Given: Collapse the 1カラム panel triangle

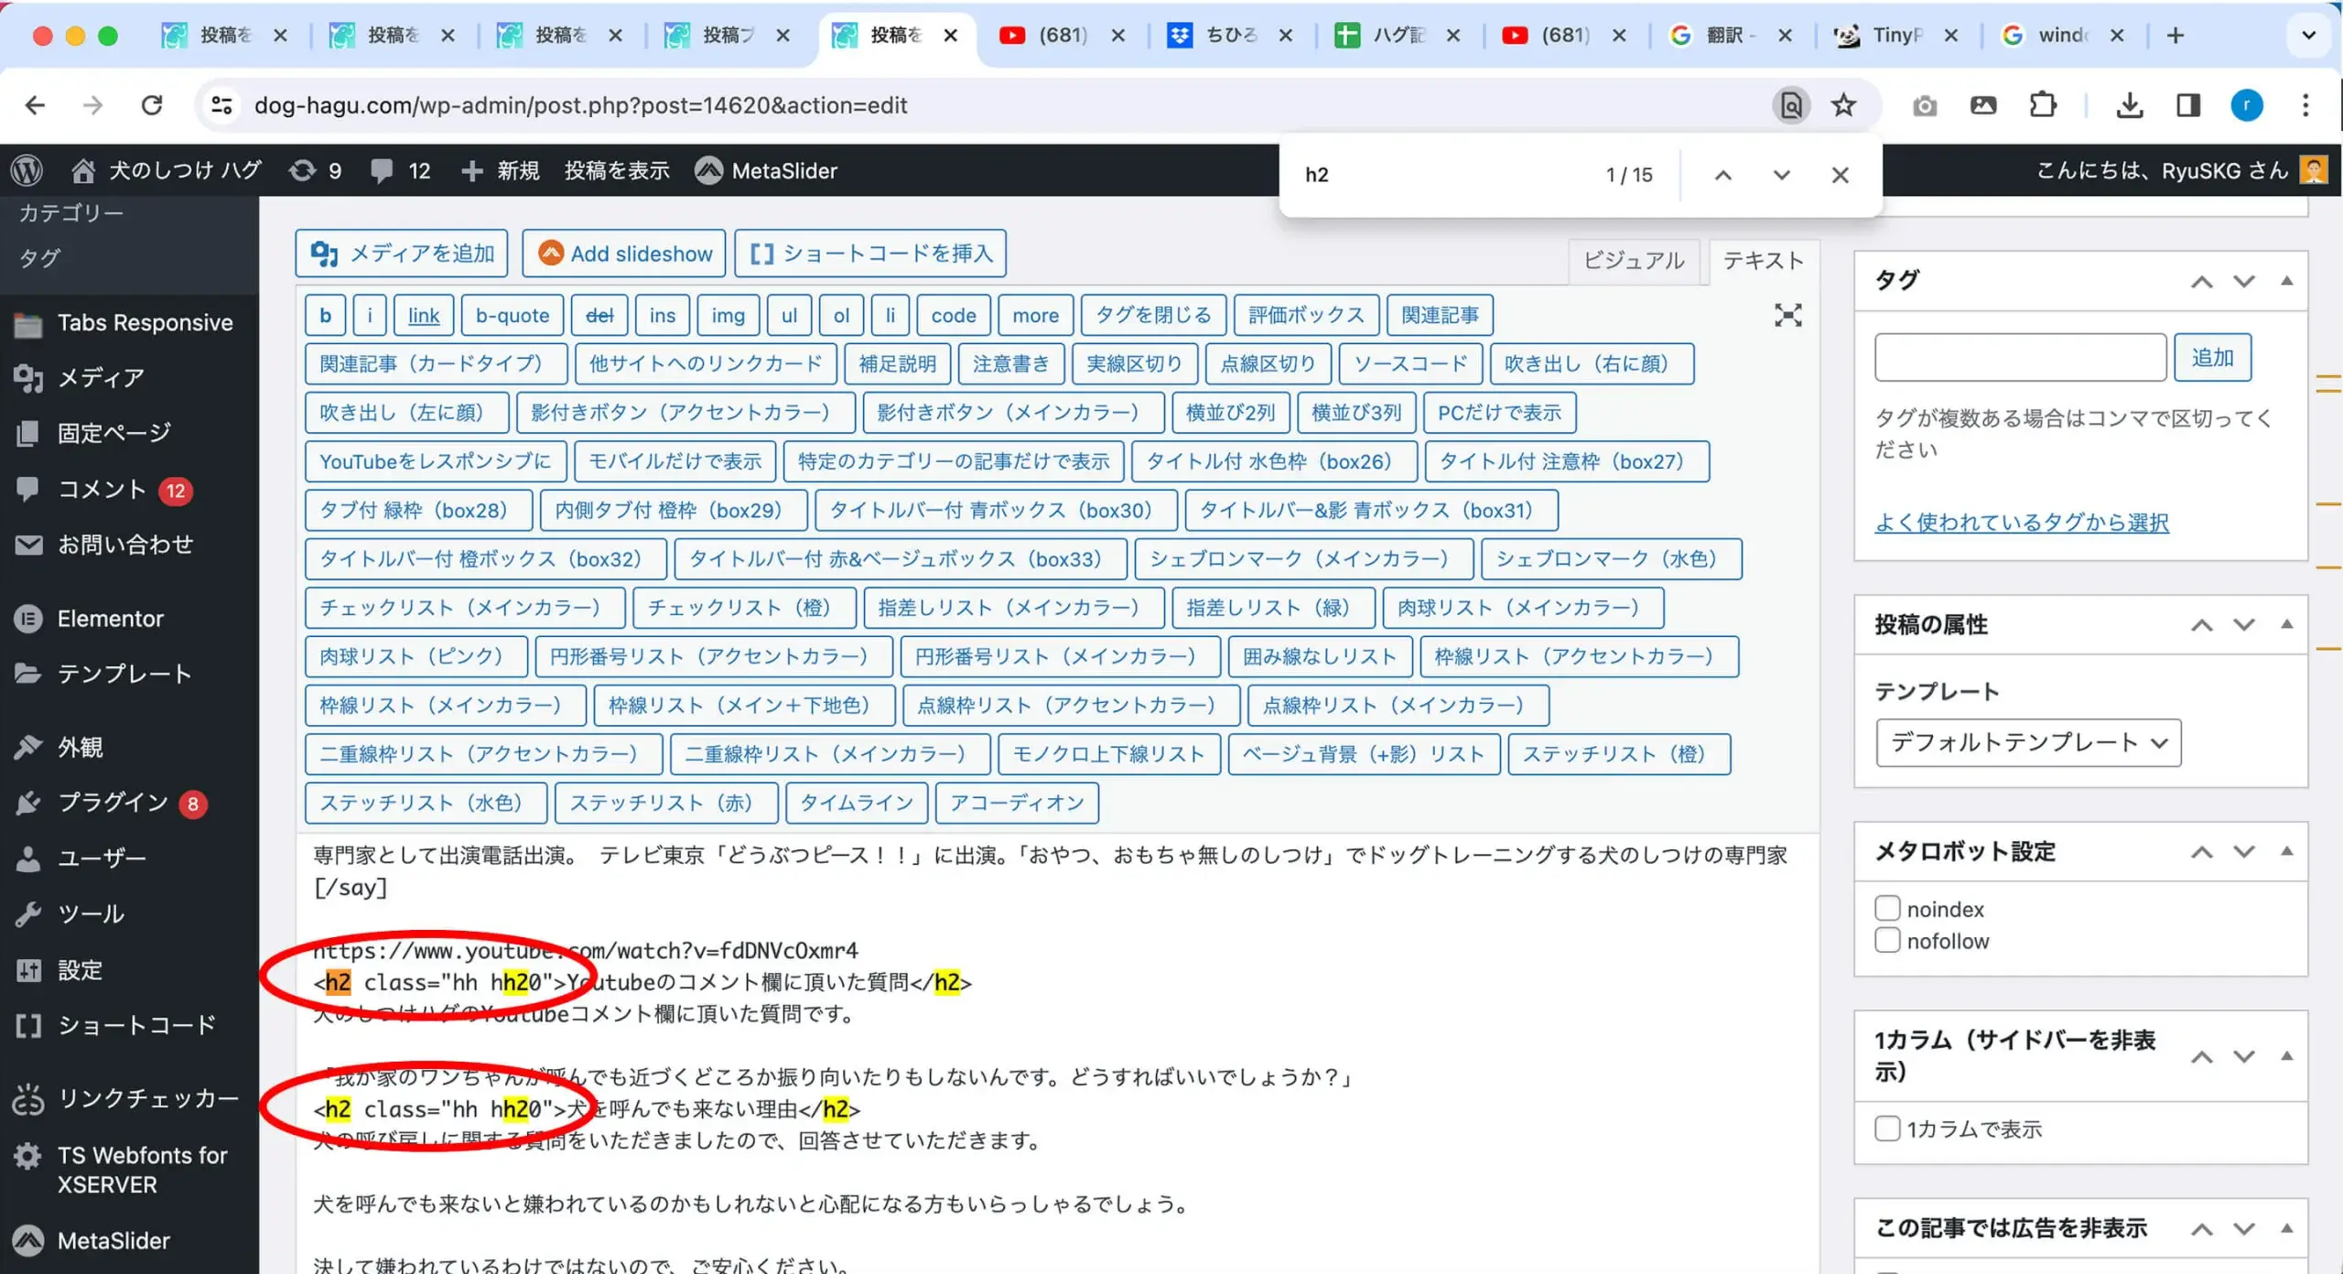Looking at the screenshot, I should (x=2287, y=1055).
